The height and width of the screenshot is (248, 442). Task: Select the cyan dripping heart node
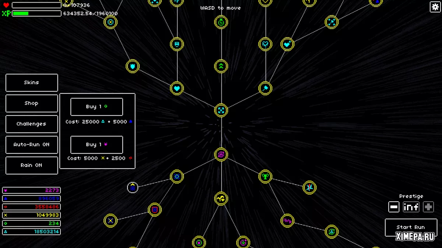265,44
